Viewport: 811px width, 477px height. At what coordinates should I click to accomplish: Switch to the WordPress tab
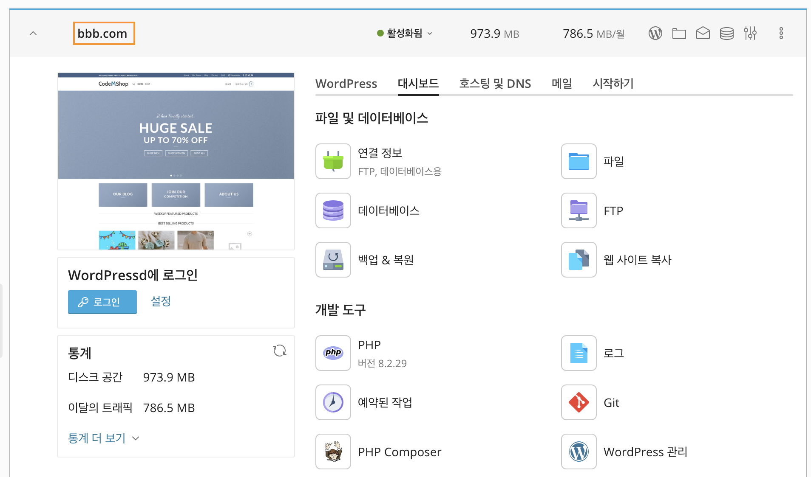(346, 84)
